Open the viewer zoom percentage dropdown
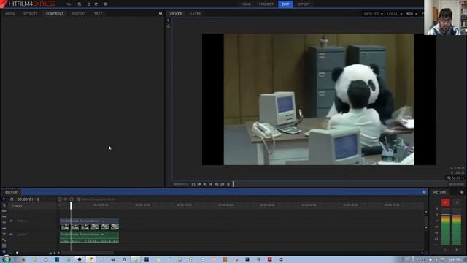The image size is (467, 263). point(455,178)
